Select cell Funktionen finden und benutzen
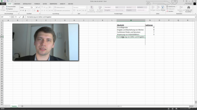197x110 pixels. 131,32
